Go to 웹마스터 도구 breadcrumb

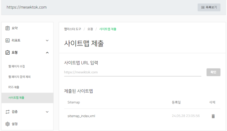[x=73, y=29]
